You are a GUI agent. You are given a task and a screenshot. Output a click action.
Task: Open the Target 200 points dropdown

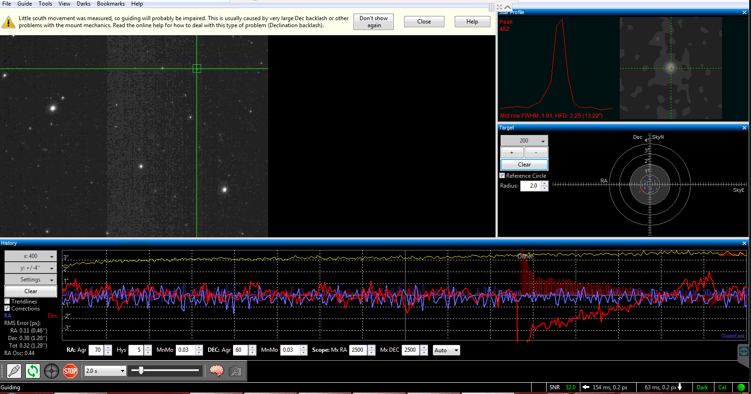[524, 141]
